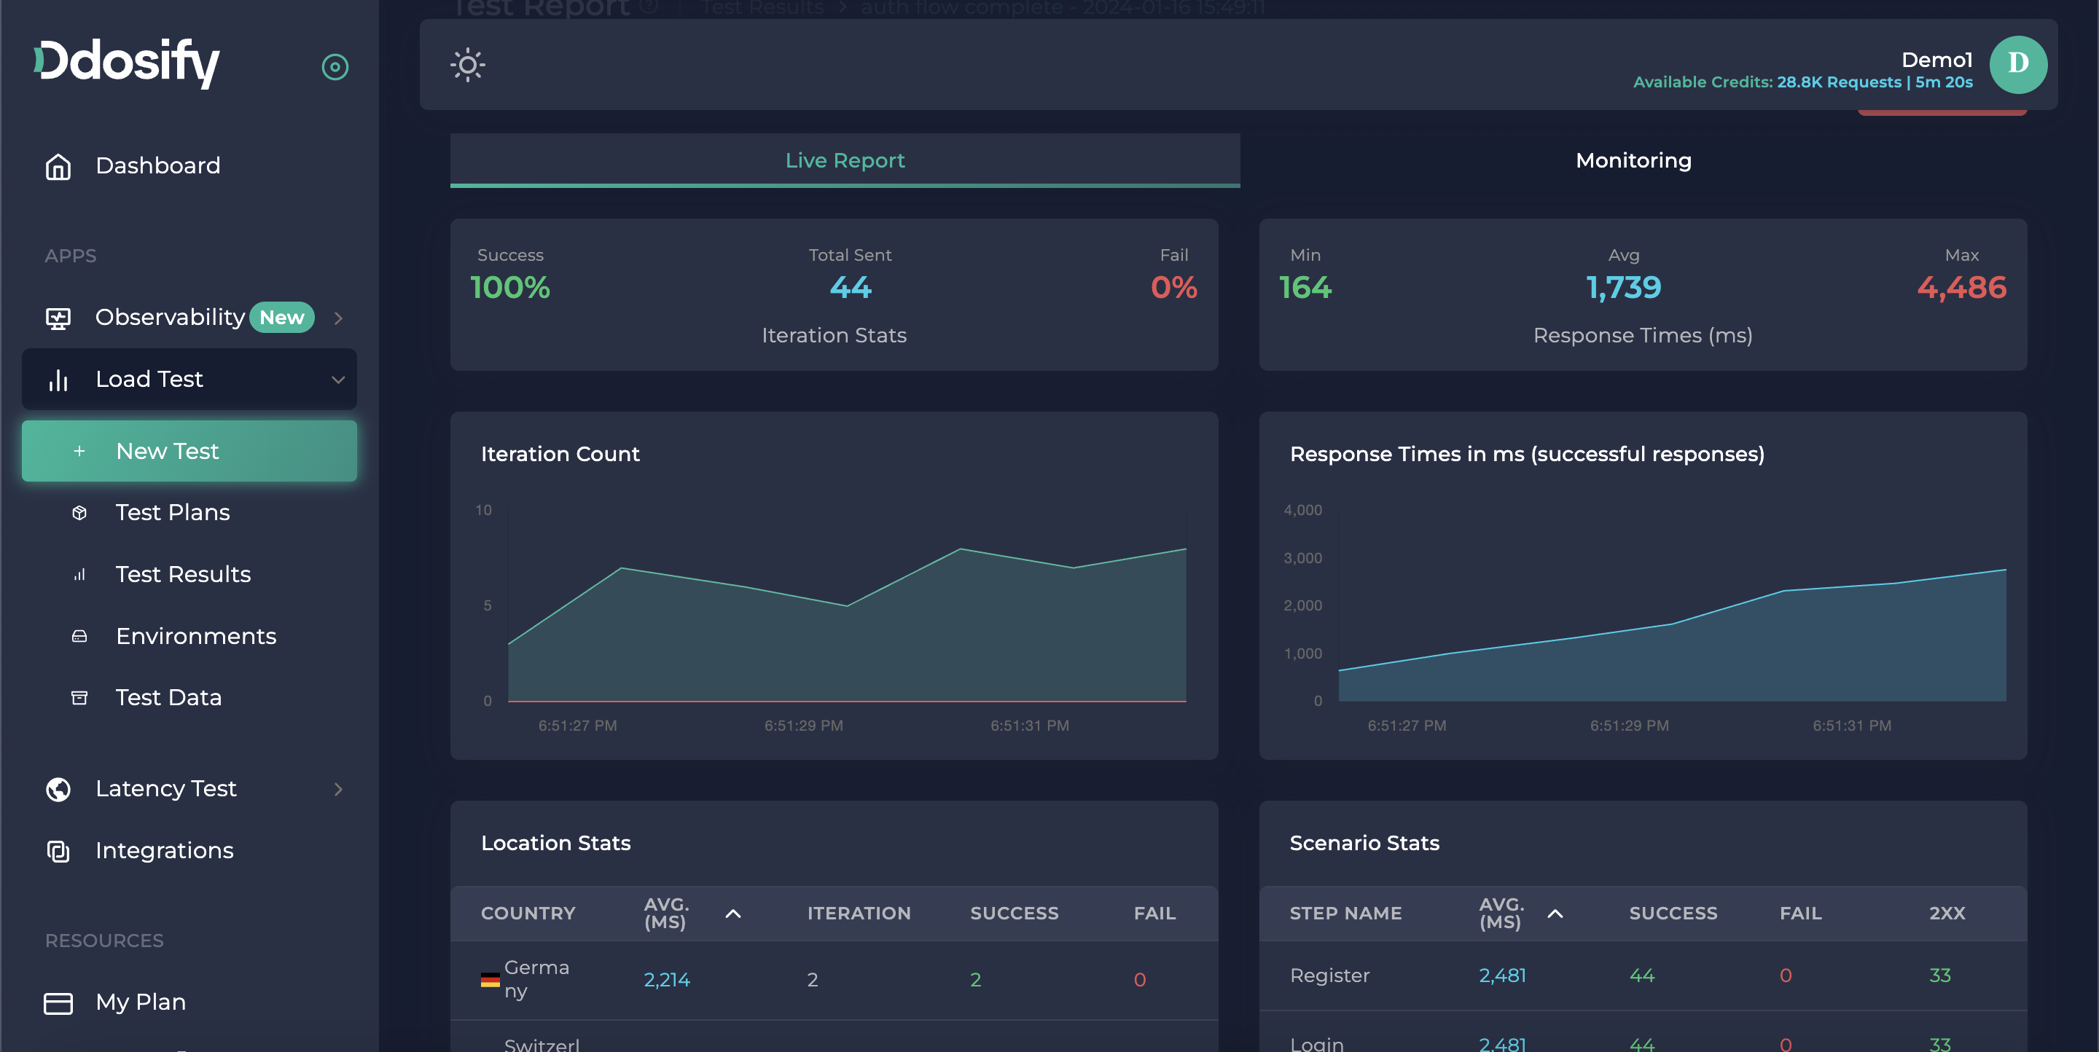Screen dimensions: 2099x1052
Task: Click the Integrations icon in sidebar
Action: click(58, 851)
